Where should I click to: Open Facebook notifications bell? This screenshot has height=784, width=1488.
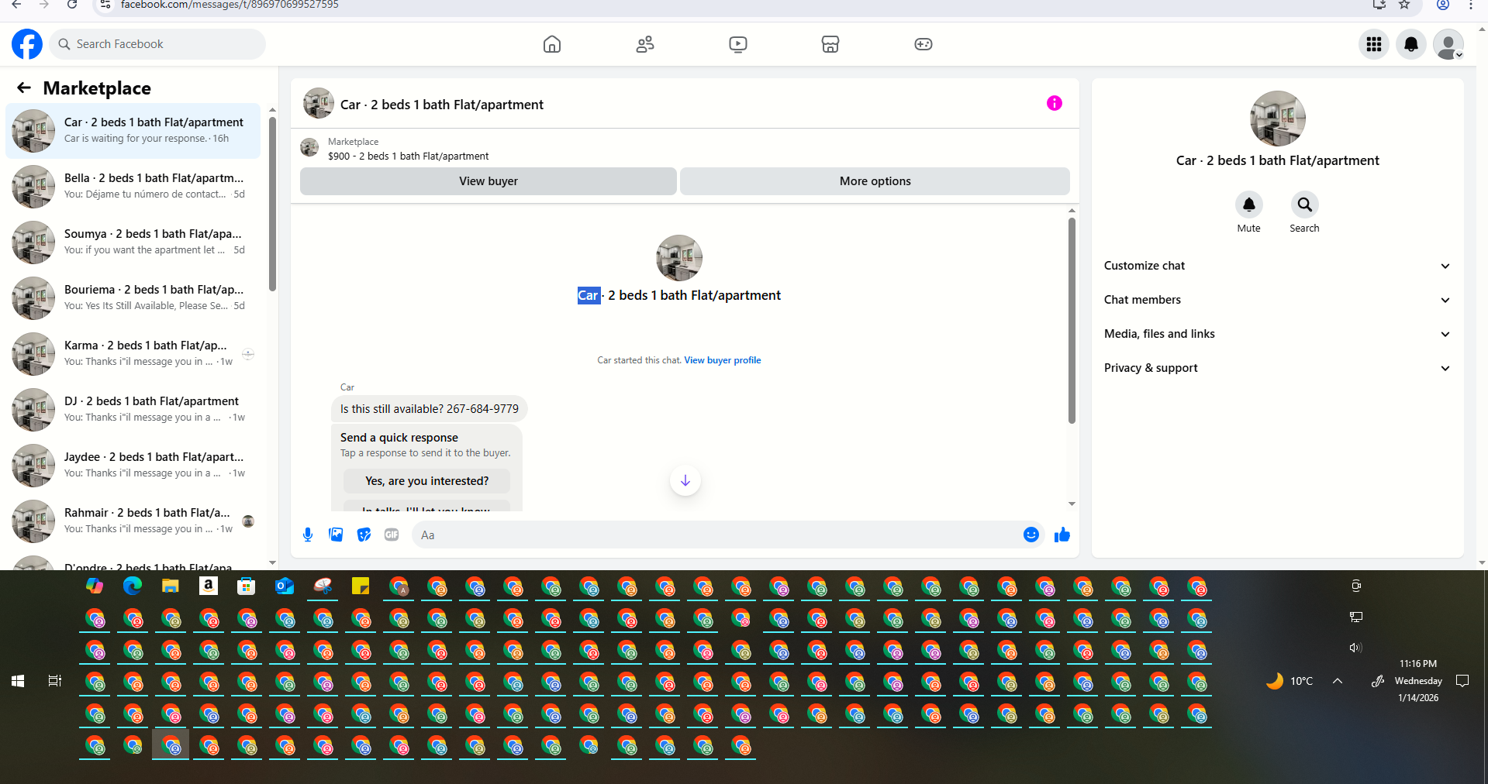1411,44
